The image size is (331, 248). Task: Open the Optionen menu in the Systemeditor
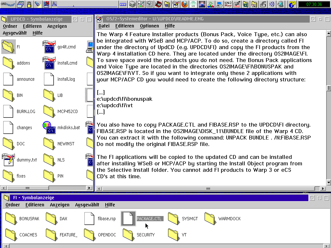coord(149,26)
